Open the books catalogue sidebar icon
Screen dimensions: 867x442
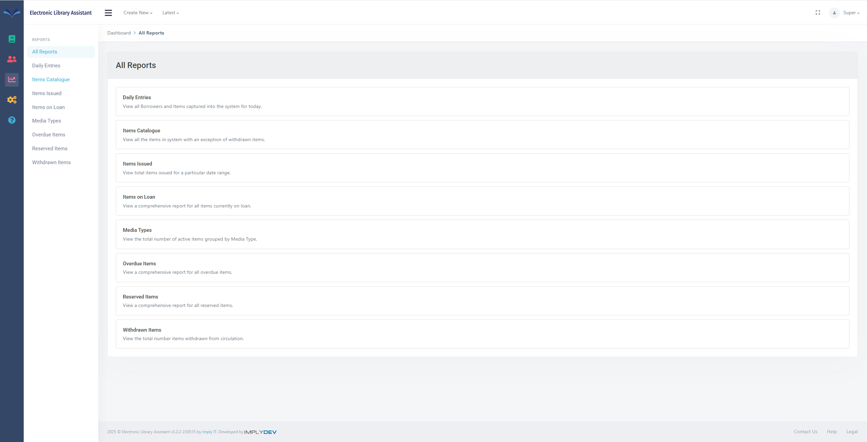pyautogui.click(x=12, y=39)
